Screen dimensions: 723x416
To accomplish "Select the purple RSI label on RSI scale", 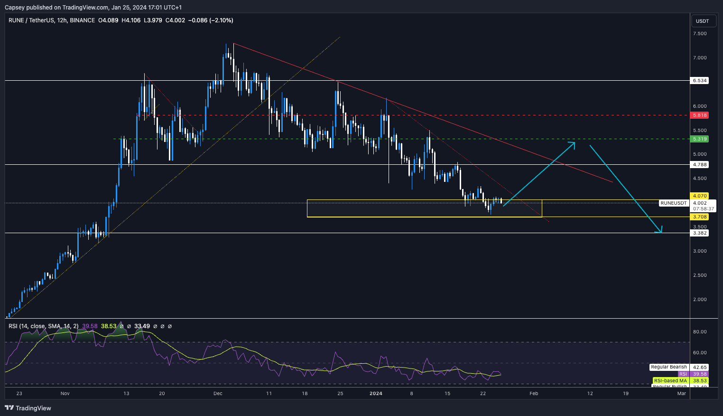I will (683, 374).
